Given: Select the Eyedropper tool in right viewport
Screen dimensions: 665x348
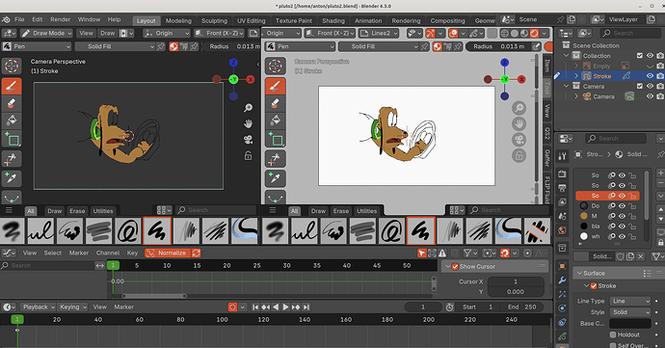Looking at the screenshot, I should [276, 177].
